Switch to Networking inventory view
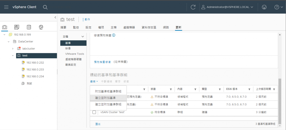286x130 pixels. click(x=41, y=27)
